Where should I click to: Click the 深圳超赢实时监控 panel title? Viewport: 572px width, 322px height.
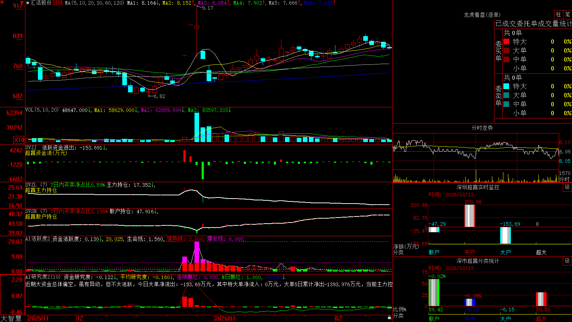pos(478,187)
